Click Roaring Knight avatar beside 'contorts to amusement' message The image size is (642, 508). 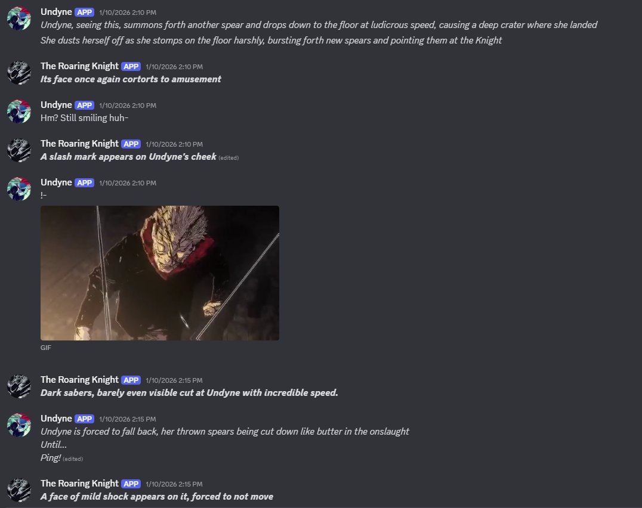coord(19,73)
